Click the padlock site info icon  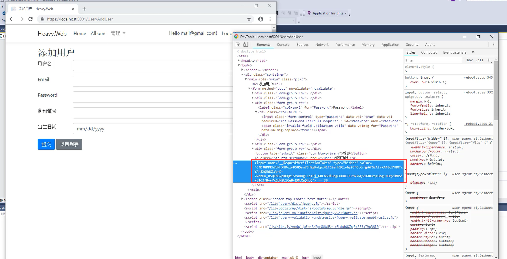coord(42,19)
